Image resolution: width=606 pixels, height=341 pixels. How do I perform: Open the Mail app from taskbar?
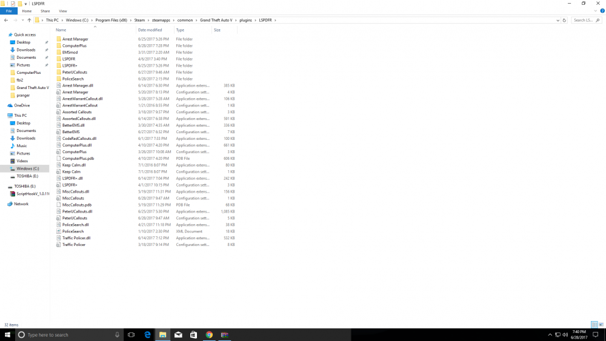pyautogui.click(x=178, y=335)
